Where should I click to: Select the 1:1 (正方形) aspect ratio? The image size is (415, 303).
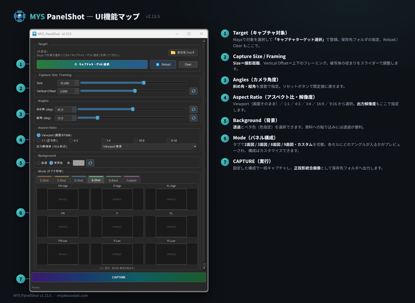(47, 141)
